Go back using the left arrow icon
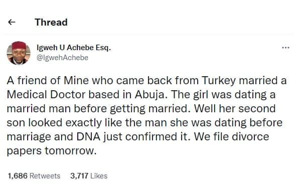The height and width of the screenshot is (190, 302). [x=12, y=22]
